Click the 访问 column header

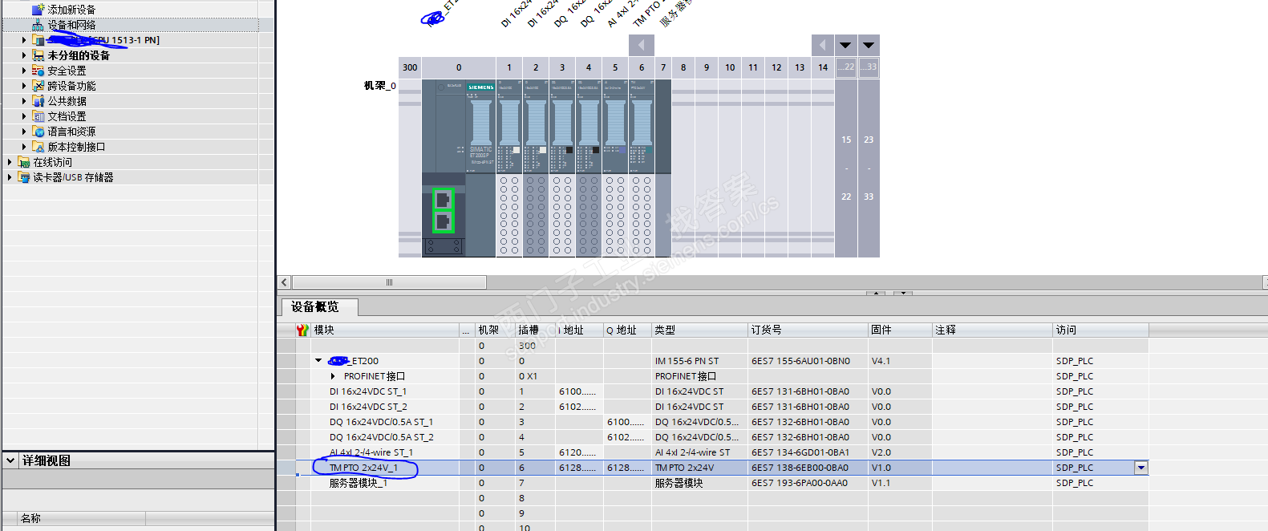[x=1100, y=330]
